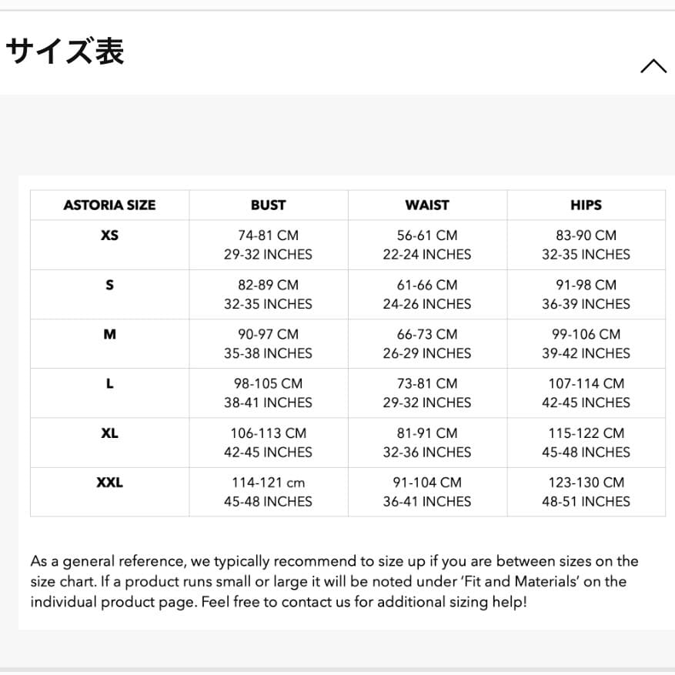Collapse the サイズ表 size chart section
This screenshot has width=675, height=675.
point(653,65)
